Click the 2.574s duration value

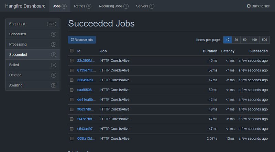212,139
